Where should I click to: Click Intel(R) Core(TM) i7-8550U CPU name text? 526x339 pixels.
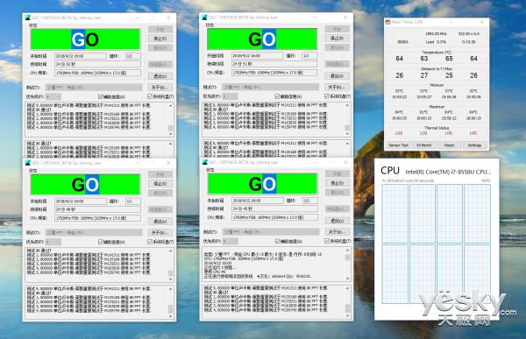click(x=448, y=172)
